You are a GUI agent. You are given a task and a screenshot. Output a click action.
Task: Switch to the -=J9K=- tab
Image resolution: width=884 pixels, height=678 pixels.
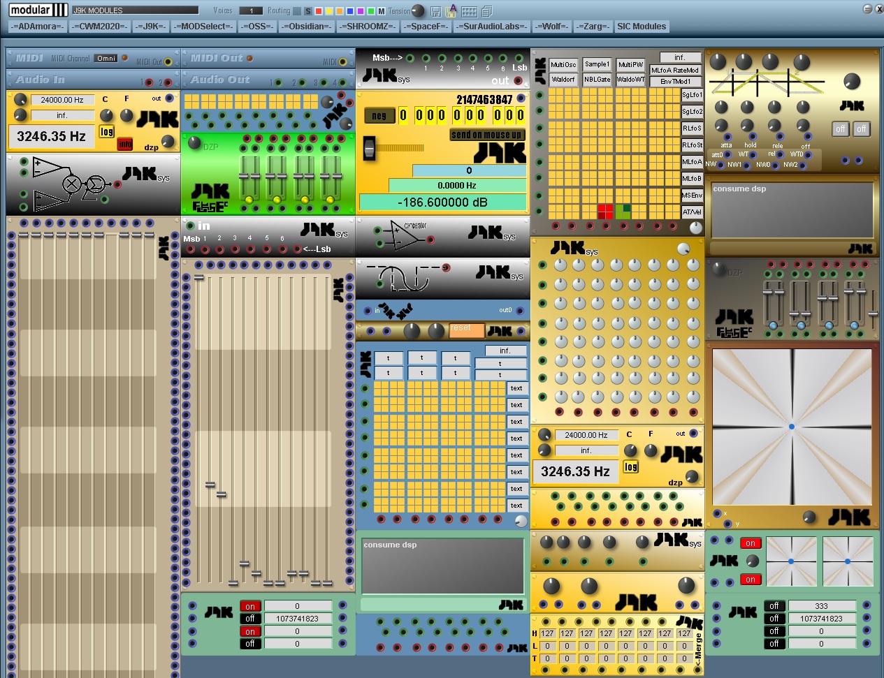point(151,27)
